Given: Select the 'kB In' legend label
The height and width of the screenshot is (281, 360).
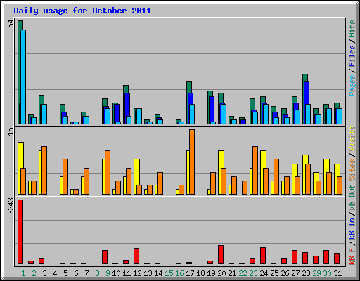Looking at the screenshot, I should point(352,229).
